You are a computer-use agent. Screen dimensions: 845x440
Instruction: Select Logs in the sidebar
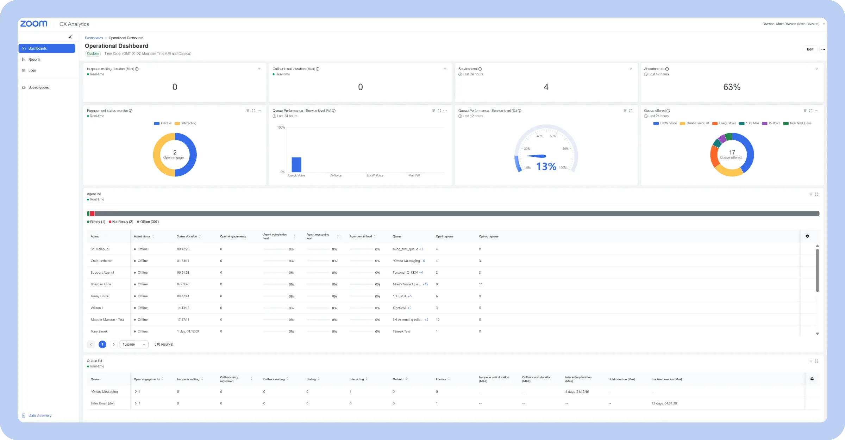[x=32, y=70]
